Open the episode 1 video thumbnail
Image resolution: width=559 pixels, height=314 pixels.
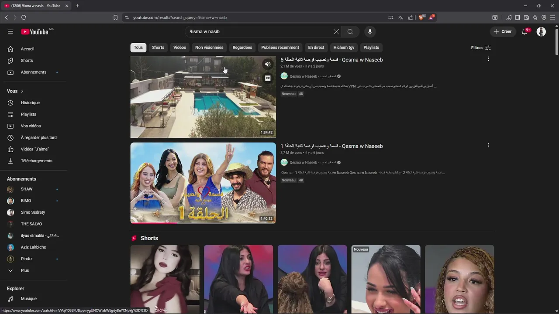pos(203,183)
